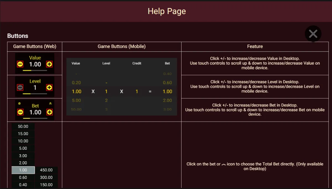Click the Bet column header in mobile picker

(x=167, y=63)
